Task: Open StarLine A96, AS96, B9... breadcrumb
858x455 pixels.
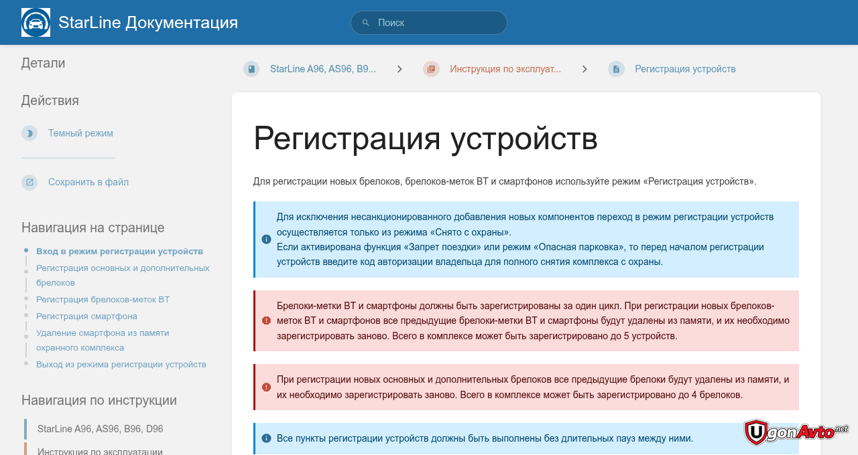Action: [x=323, y=69]
